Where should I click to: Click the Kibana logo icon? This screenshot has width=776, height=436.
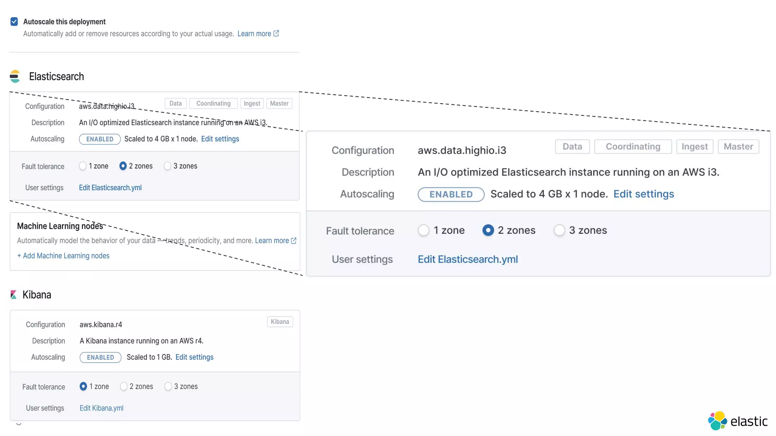(x=14, y=294)
